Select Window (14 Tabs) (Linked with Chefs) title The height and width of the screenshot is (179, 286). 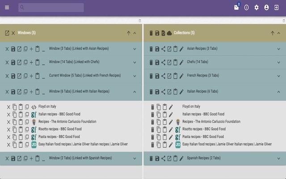(x=74, y=62)
